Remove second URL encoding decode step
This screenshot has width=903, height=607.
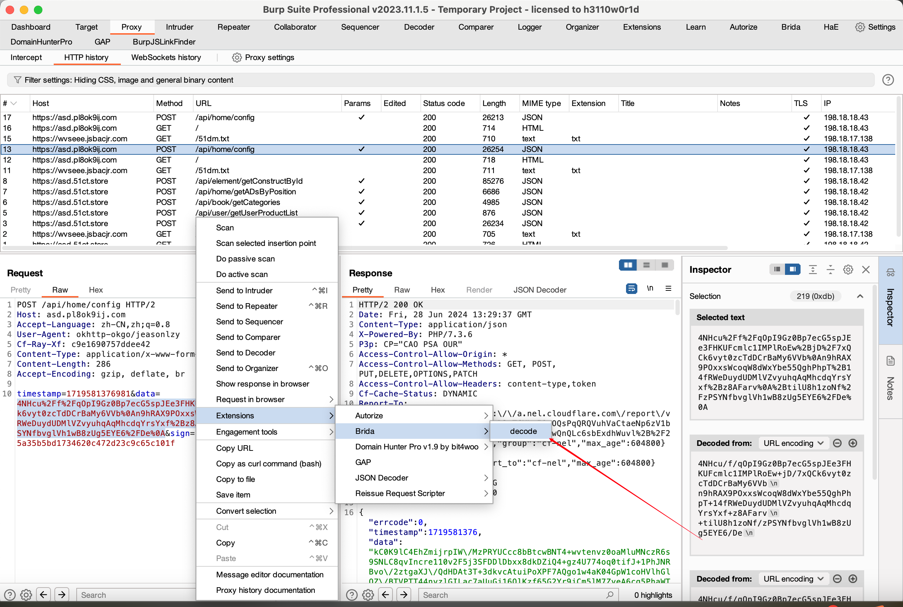pos(837,579)
